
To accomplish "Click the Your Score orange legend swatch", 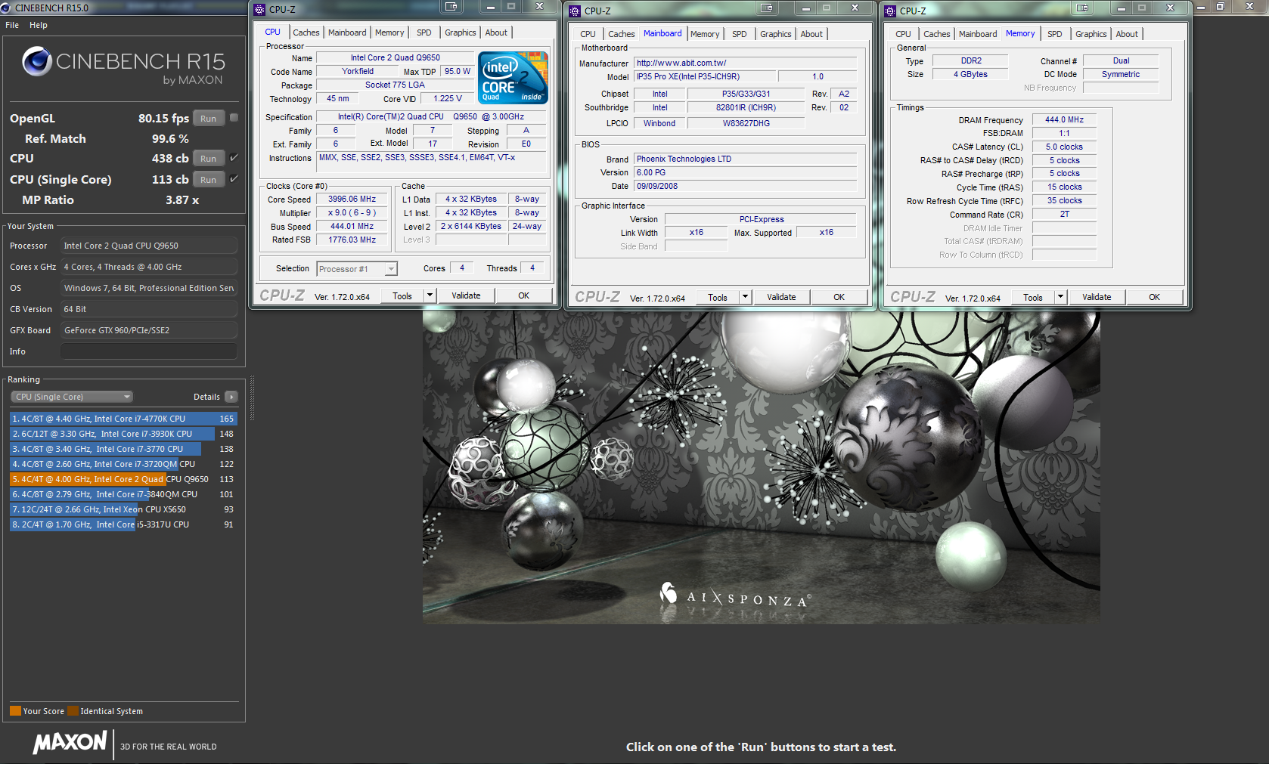I will coord(15,711).
